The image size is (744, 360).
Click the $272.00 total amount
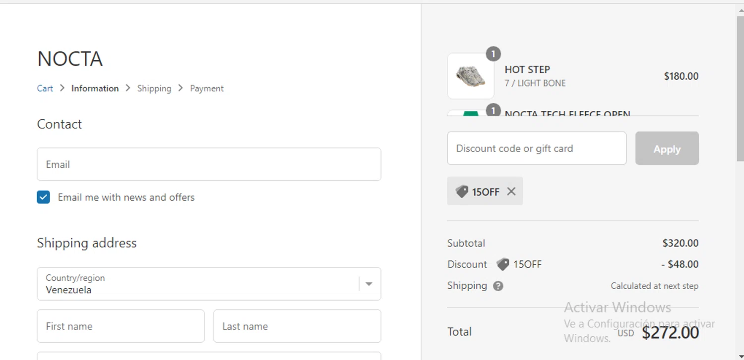[x=670, y=332]
